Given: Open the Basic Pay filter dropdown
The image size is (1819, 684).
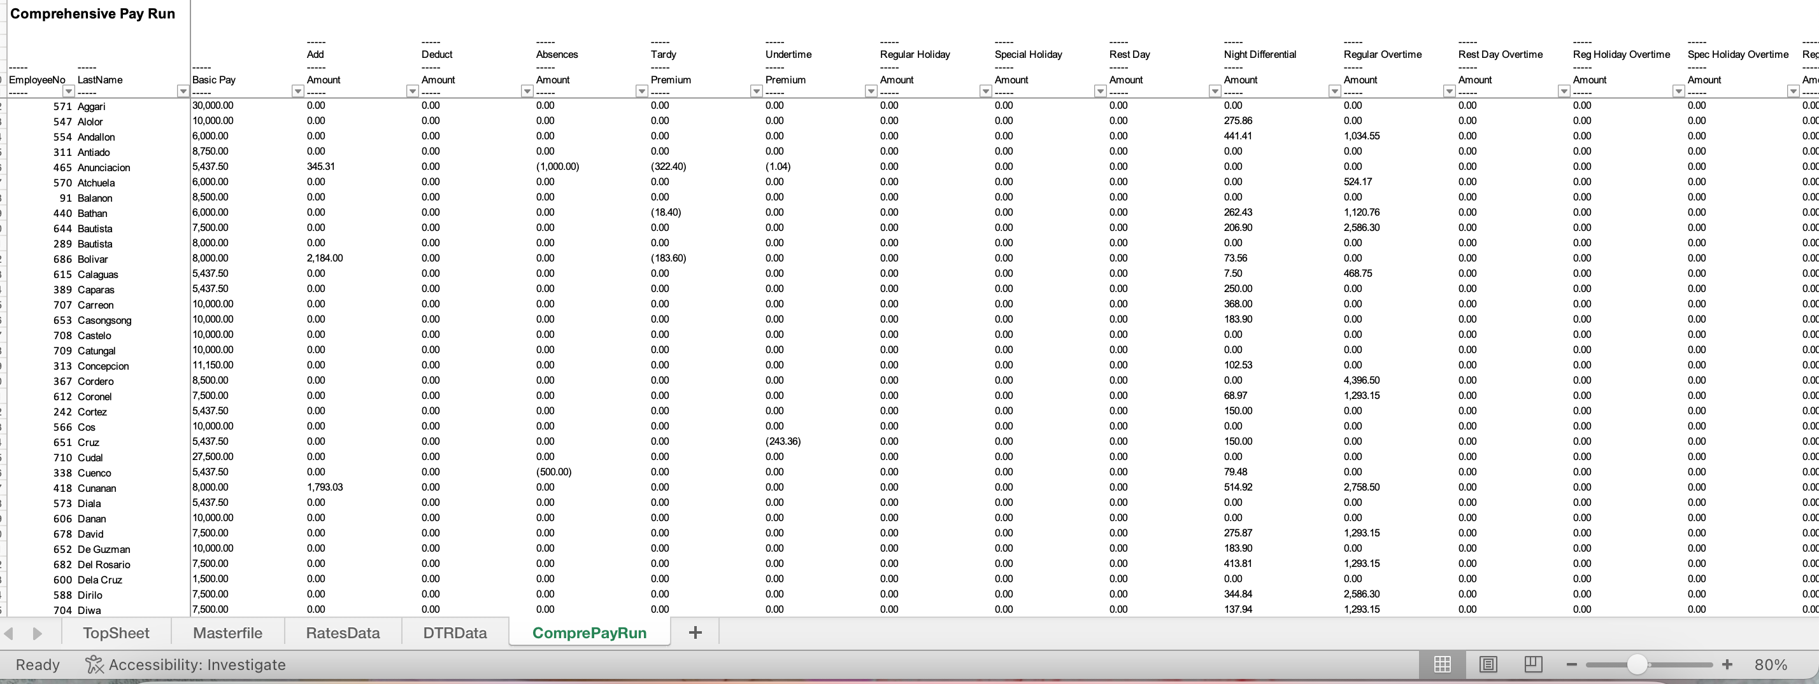Looking at the screenshot, I should (297, 91).
